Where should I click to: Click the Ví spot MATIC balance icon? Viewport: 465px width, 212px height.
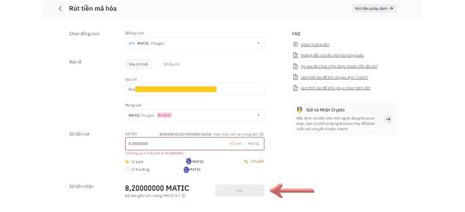tap(188, 161)
